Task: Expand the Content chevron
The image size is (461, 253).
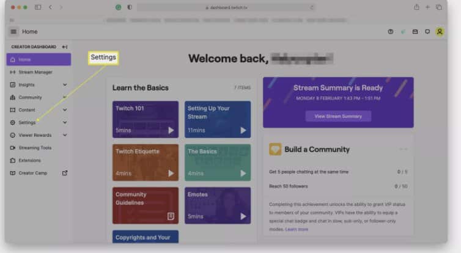Action: pos(65,110)
